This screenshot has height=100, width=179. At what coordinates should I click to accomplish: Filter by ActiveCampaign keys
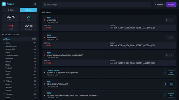(x=20, y=46)
